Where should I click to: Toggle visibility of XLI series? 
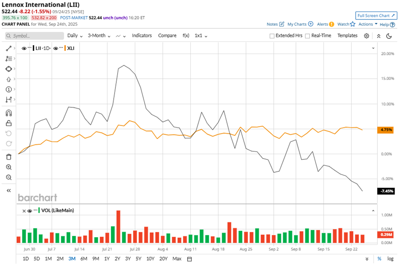coord(55,48)
